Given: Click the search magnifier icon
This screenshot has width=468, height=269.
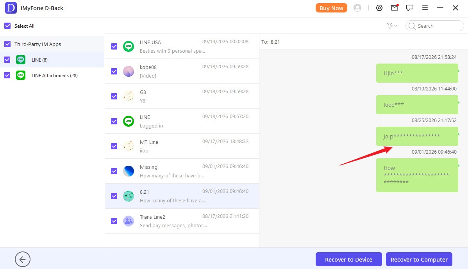Looking at the screenshot, I should [x=412, y=26].
